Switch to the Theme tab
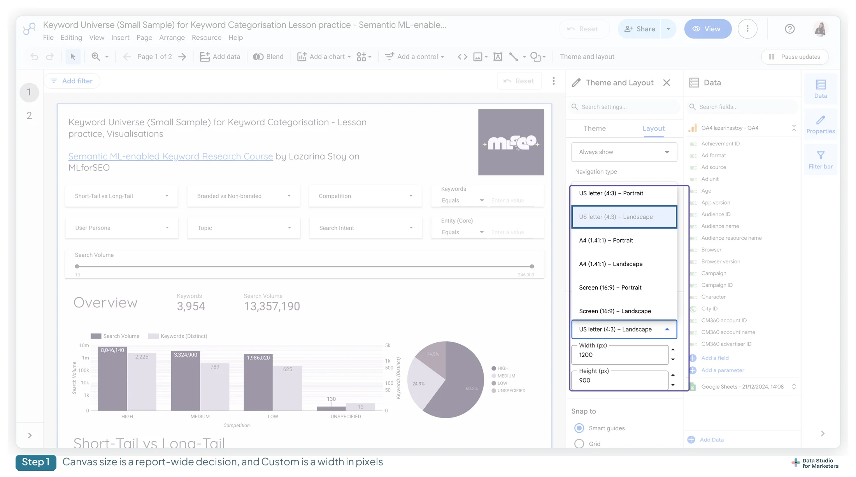The height and width of the screenshot is (477, 856). point(595,128)
